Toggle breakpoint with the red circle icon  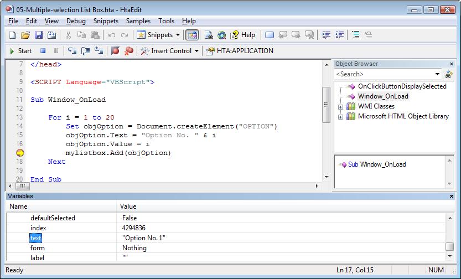point(115,51)
